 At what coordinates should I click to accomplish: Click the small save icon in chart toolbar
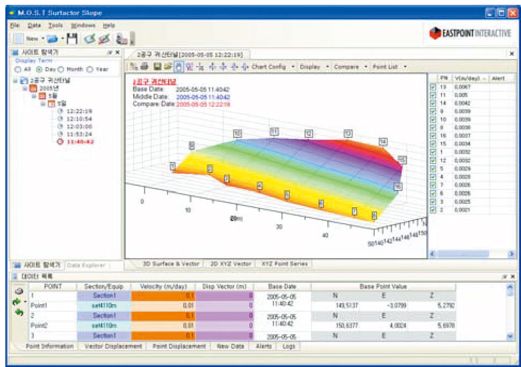pyautogui.click(x=157, y=67)
